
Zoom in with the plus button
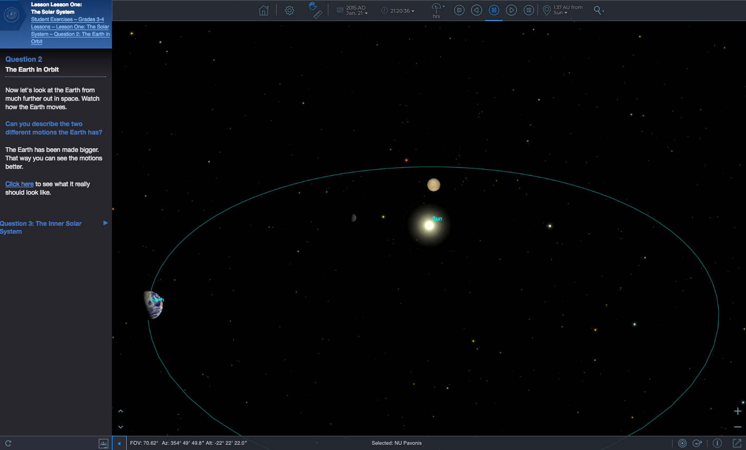click(738, 411)
